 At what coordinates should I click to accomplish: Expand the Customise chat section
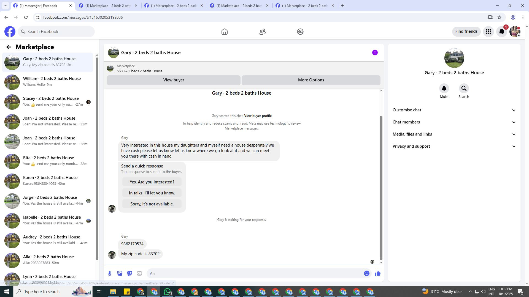point(454,110)
